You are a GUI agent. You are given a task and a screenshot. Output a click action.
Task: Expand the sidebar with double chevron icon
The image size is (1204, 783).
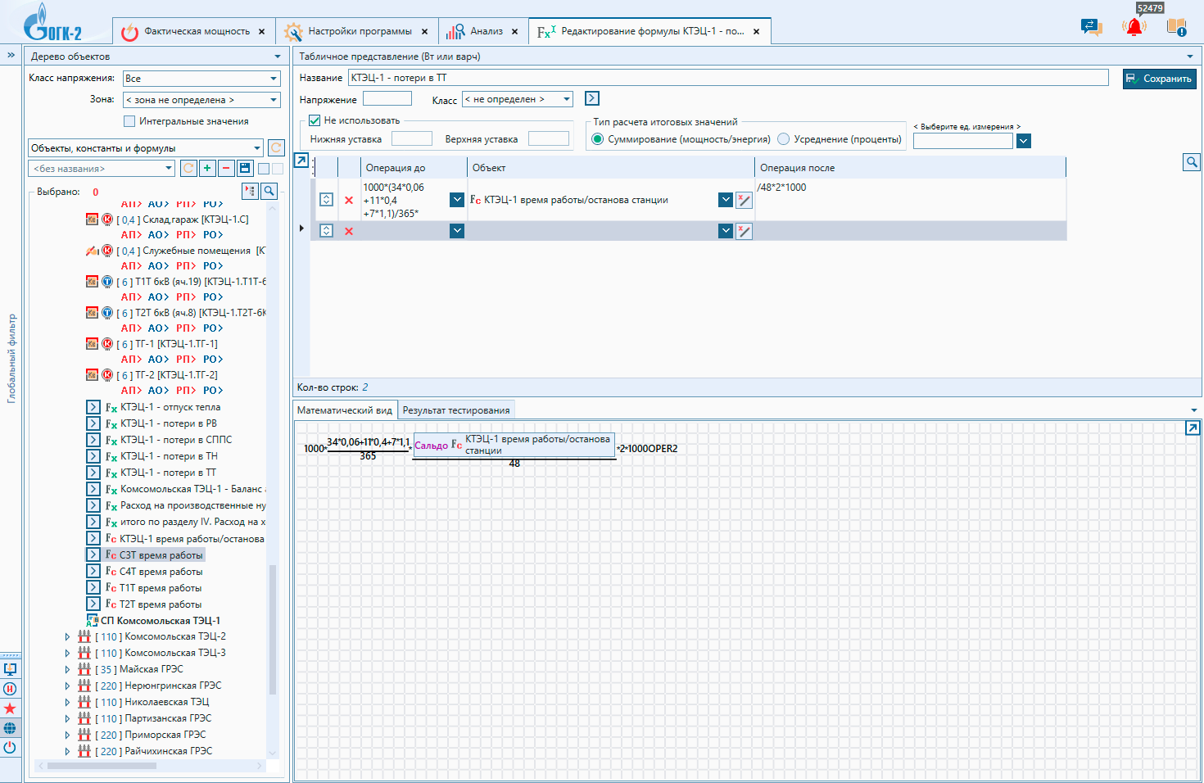11,55
